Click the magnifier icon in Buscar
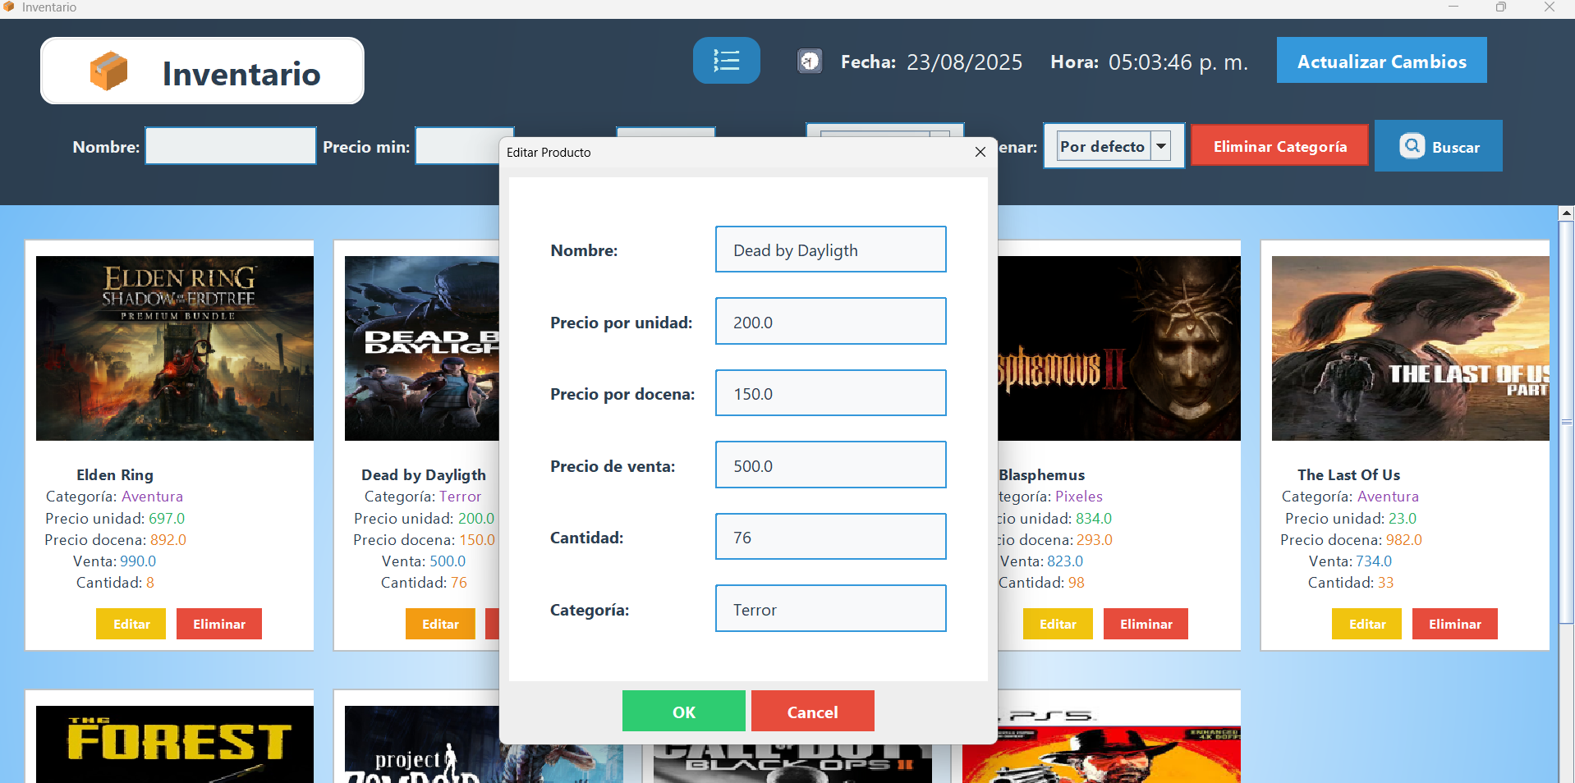The height and width of the screenshot is (783, 1575). pyautogui.click(x=1412, y=146)
